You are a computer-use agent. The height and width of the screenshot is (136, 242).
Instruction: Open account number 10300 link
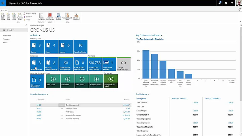pyautogui.click(x=39, y=112)
